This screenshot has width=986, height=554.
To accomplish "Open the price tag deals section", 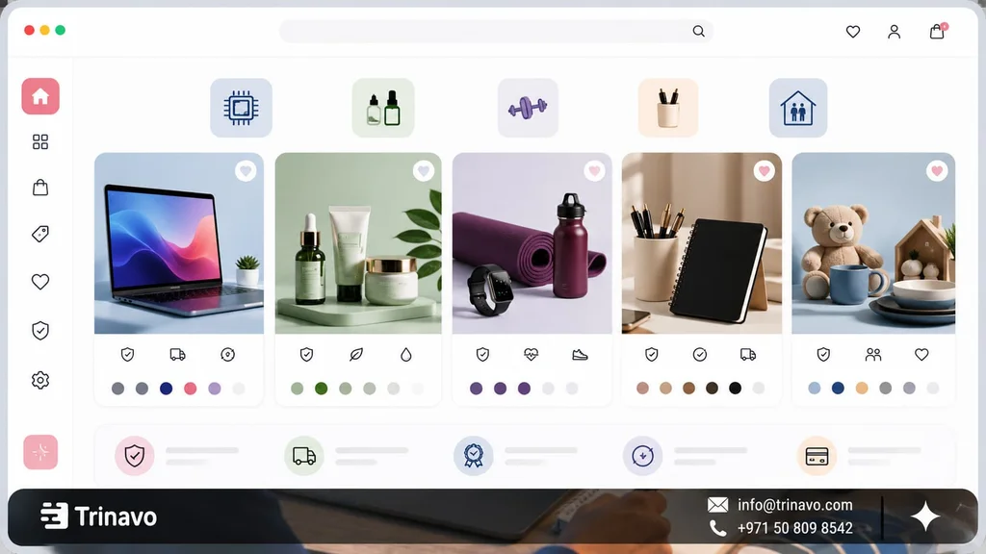I will point(40,234).
